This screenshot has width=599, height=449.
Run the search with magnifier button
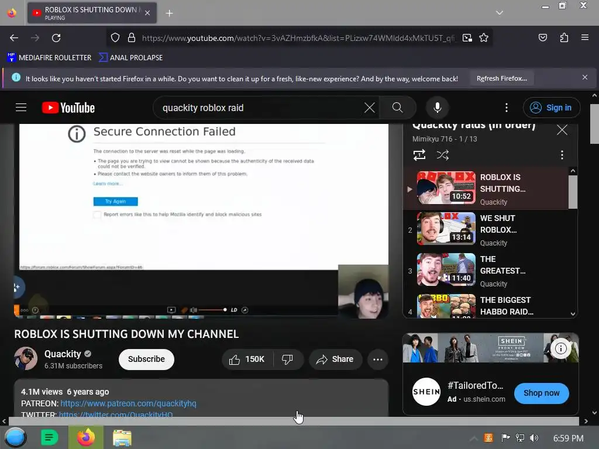(x=397, y=108)
